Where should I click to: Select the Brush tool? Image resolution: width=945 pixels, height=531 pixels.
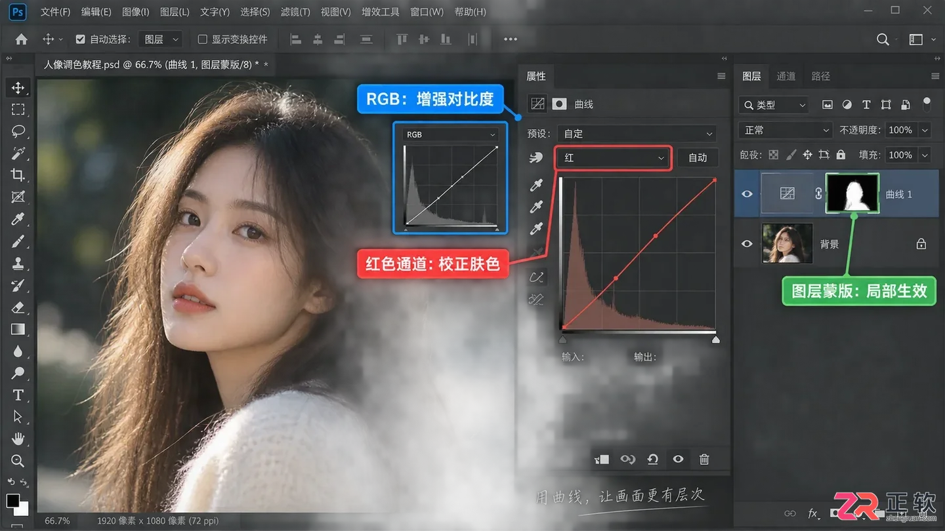pyautogui.click(x=18, y=241)
